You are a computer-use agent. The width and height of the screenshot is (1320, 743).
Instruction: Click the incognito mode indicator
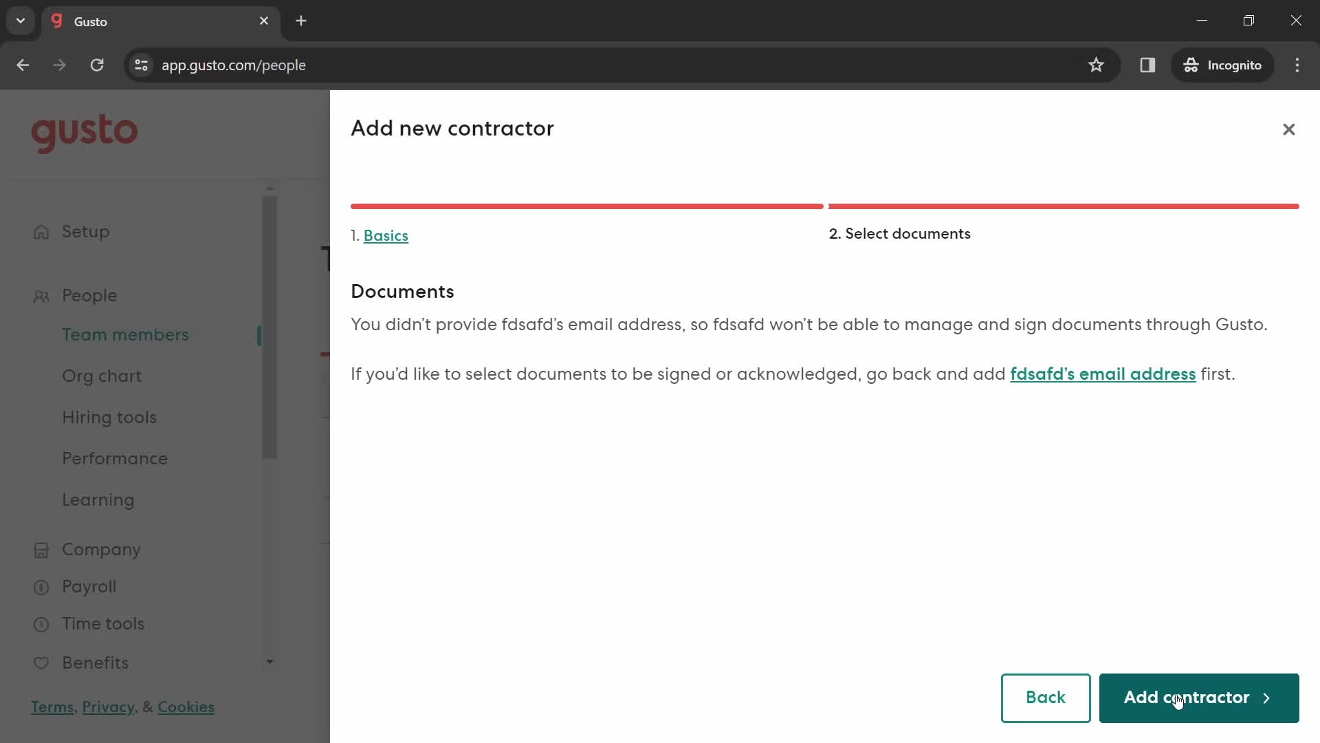point(1225,65)
